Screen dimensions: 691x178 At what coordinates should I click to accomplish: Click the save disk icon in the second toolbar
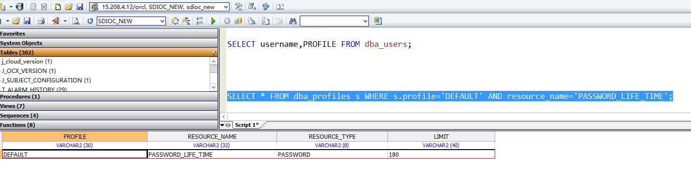(27, 21)
